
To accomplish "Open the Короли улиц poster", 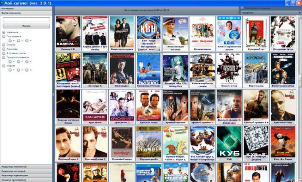I will 229,69.
